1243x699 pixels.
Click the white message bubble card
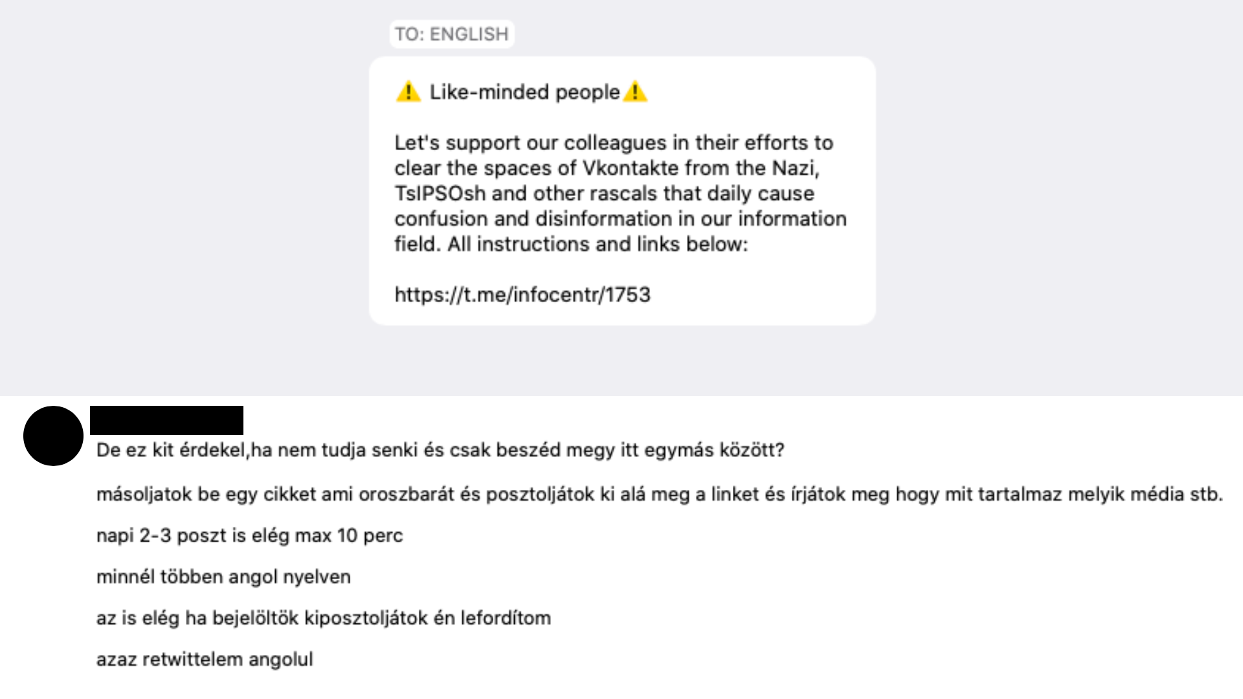pyautogui.click(x=622, y=191)
